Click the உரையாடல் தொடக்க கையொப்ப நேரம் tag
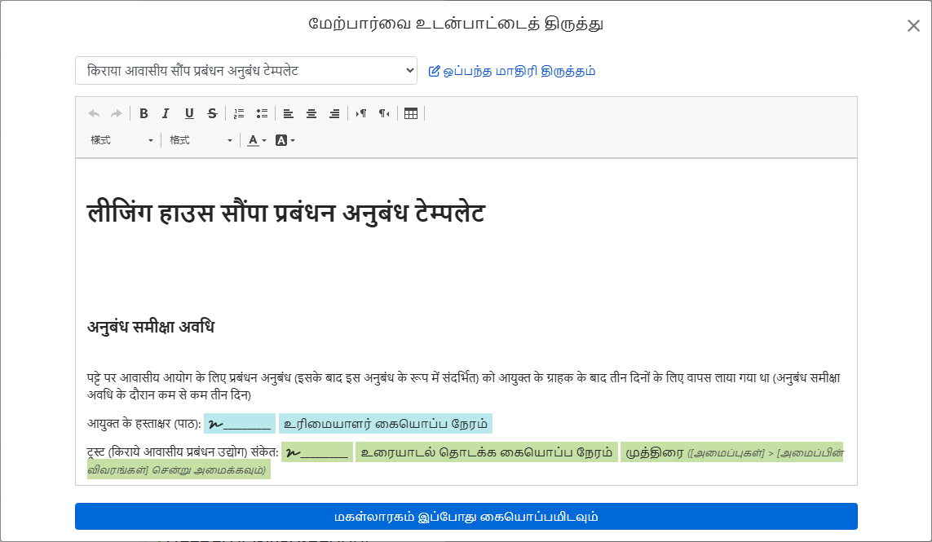 click(x=487, y=452)
